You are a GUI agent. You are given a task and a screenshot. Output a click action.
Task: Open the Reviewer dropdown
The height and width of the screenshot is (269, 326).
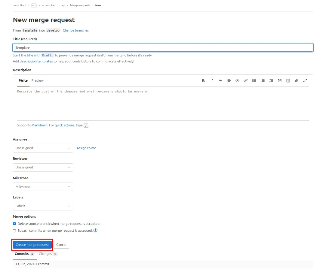tap(43, 168)
